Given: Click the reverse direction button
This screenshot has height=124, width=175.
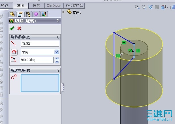Looking at the screenshot, I should pyautogui.click(x=14, y=52).
